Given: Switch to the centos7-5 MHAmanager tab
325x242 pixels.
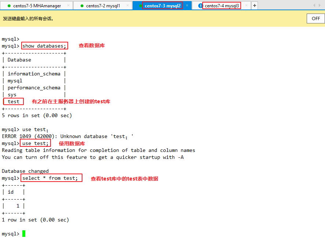Looking at the screenshot, I should click(37, 5).
